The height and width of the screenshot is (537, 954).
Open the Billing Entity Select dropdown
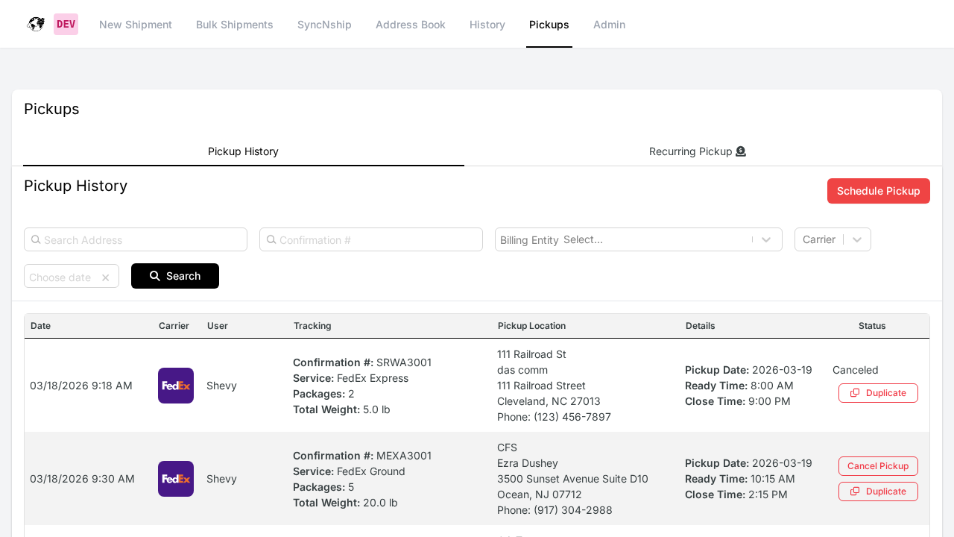765,239
